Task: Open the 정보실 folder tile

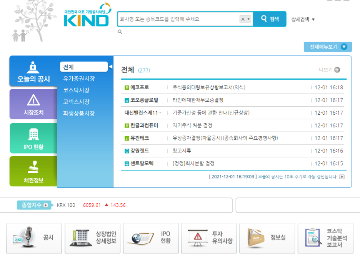Action: pos(267,238)
